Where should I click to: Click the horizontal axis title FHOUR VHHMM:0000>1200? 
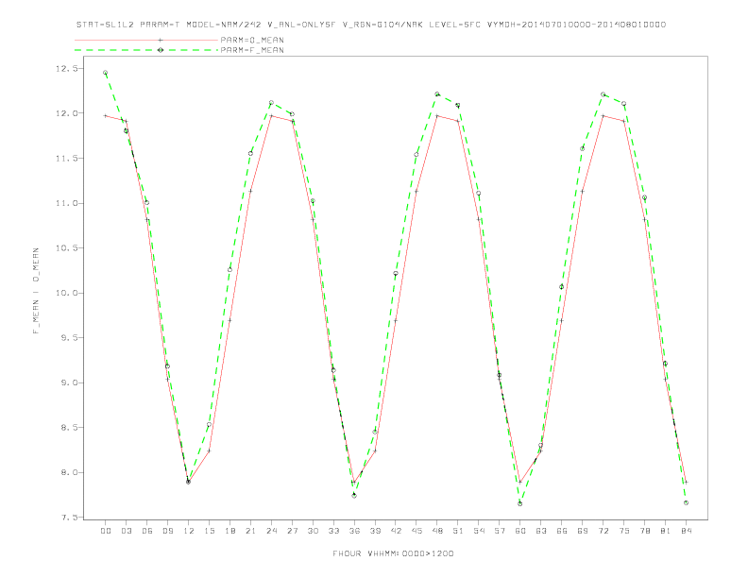[393, 553]
